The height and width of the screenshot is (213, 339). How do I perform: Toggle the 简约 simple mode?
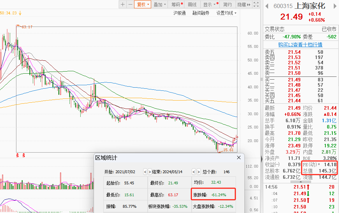coord(227,5)
